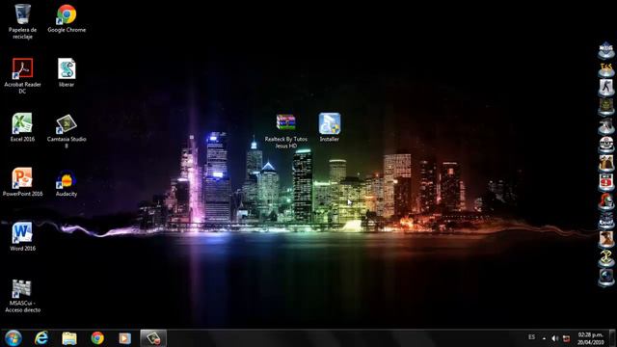Viewport: 617px width, 347px height.
Task: Open the ES language indicator
Action: [x=531, y=337]
